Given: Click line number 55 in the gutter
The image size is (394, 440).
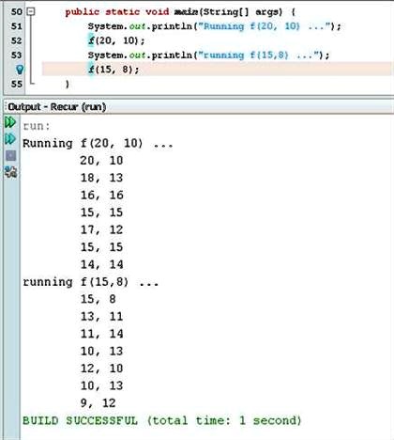Looking at the screenshot, I should [x=17, y=84].
